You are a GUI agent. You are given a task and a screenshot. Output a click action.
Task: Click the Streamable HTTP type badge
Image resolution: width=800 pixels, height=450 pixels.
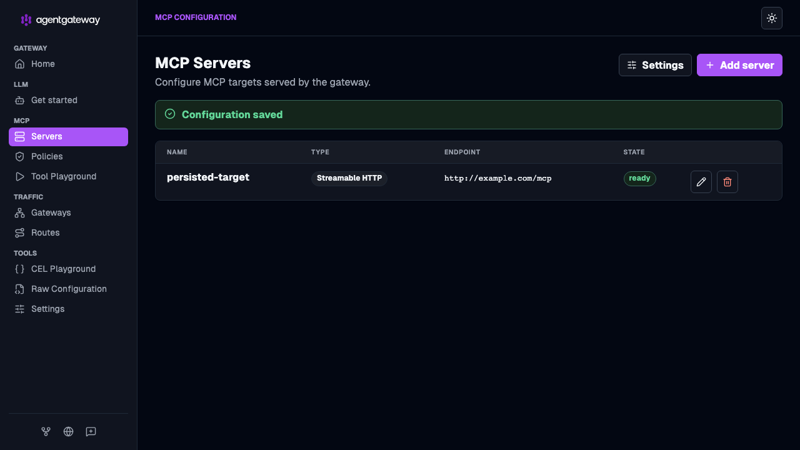349,178
